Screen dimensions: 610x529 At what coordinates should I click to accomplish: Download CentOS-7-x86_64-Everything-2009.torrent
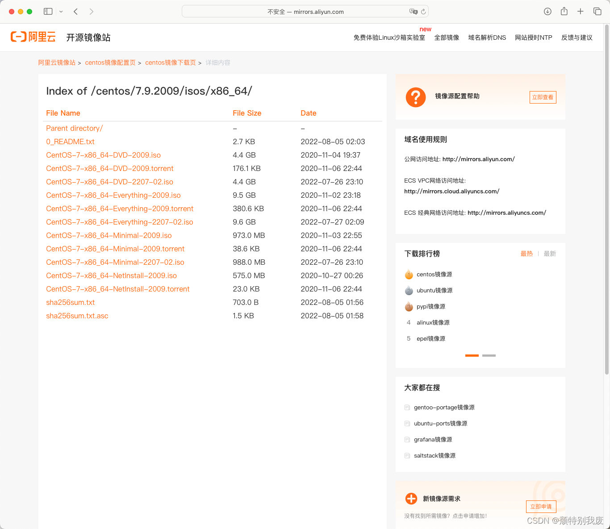click(120, 208)
